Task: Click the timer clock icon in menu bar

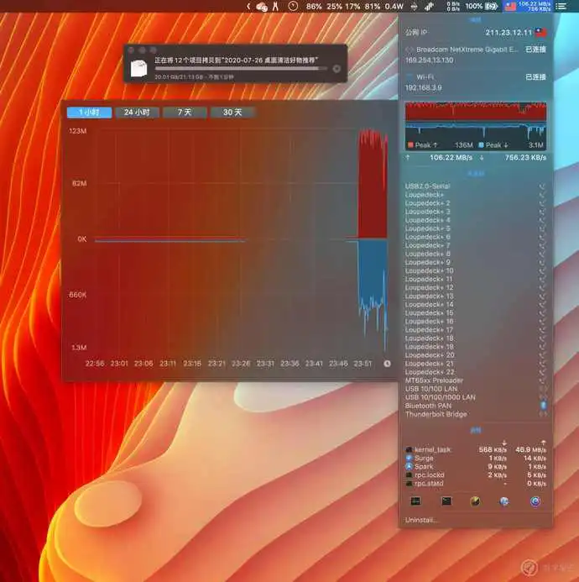Action: pos(293,6)
